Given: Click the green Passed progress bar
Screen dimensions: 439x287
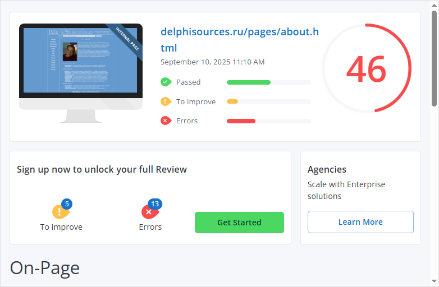Looking at the screenshot, I should [249, 82].
